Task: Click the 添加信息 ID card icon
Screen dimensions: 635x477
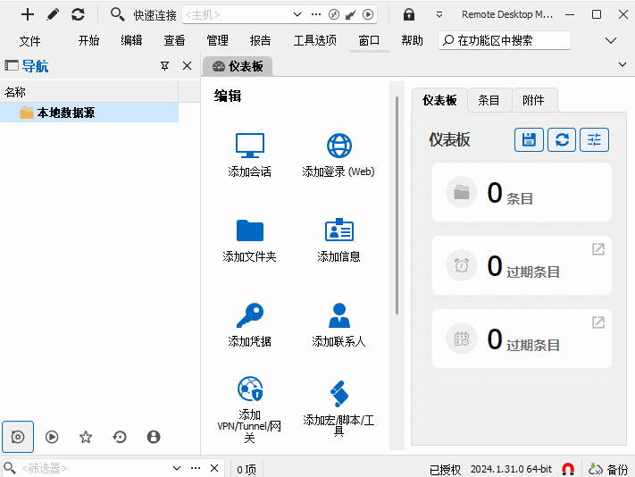Action: pyautogui.click(x=339, y=230)
